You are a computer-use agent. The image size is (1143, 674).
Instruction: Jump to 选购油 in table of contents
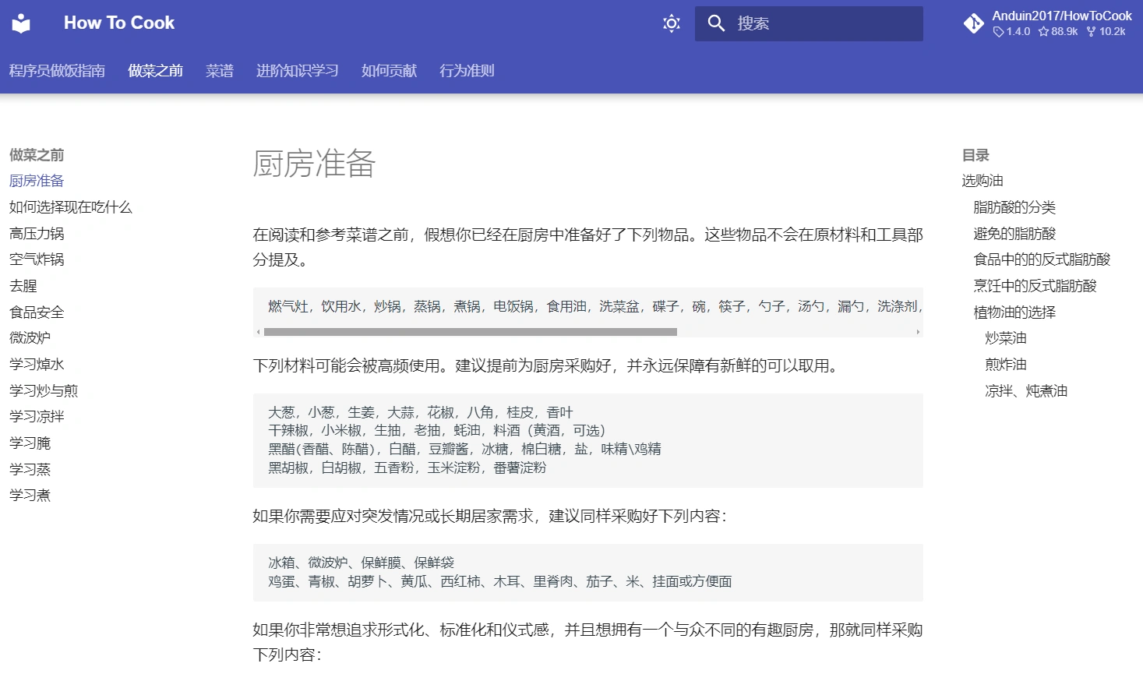tap(982, 181)
